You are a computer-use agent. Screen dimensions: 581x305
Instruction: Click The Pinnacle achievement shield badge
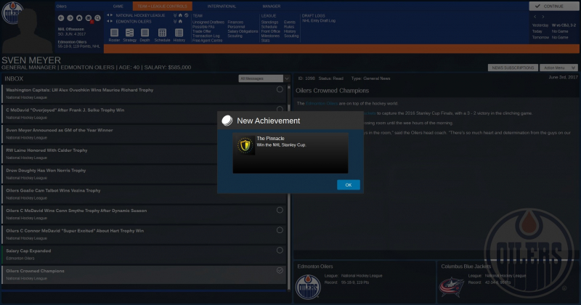[245, 145]
